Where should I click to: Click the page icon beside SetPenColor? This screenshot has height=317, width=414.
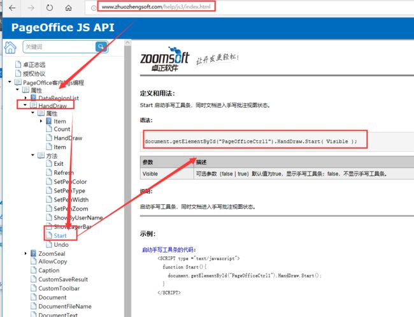pos(49,181)
